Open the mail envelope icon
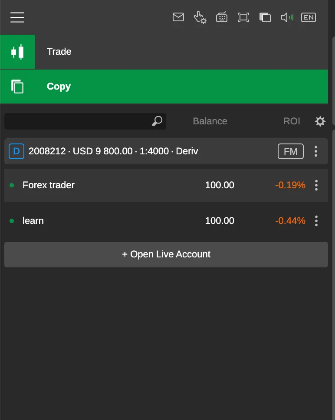The image size is (335, 420). click(178, 17)
